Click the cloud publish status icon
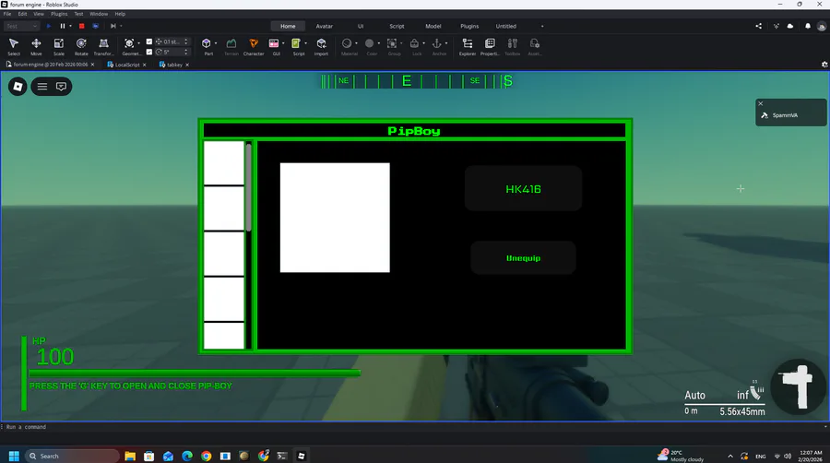The height and width of the screenshot is (463, 830). [x=790, y=26]
